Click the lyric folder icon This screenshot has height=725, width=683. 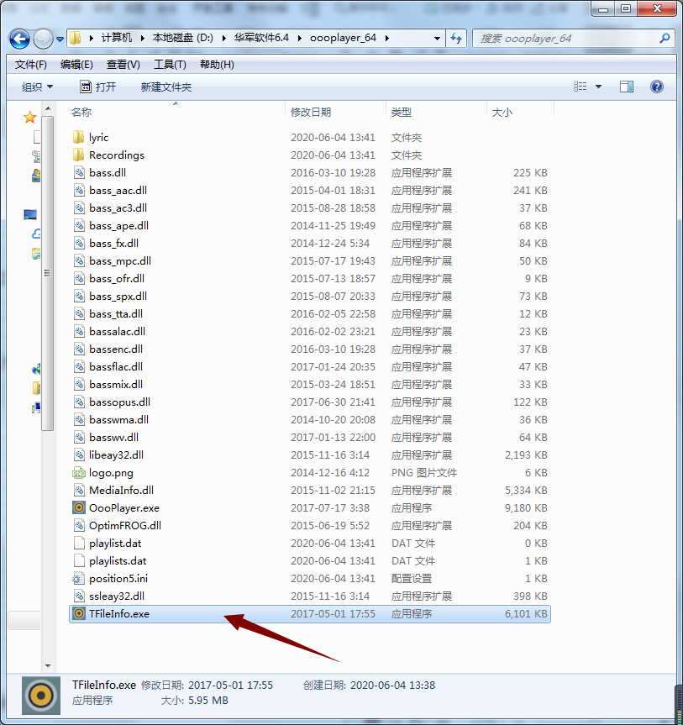pyautogui.click(x=79, y=137)
